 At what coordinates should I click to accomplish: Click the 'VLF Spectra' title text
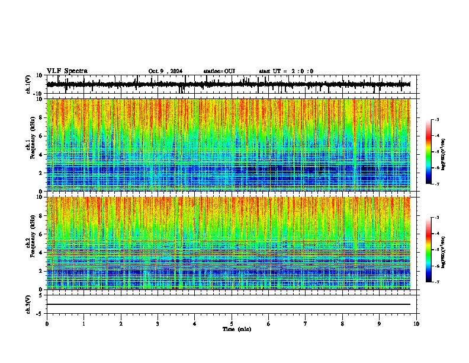67,71
